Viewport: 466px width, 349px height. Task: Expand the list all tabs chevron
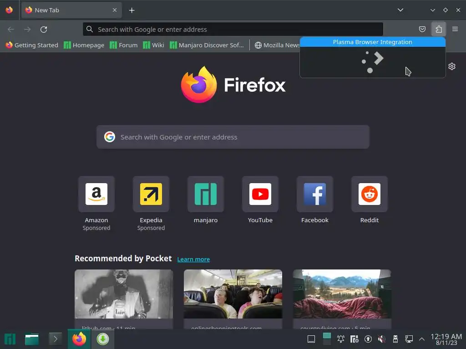[400, 10]
